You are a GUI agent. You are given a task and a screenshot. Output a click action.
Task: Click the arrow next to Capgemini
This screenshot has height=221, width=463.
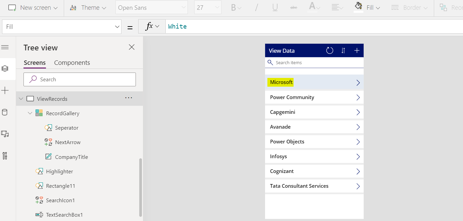click(358, 112)
